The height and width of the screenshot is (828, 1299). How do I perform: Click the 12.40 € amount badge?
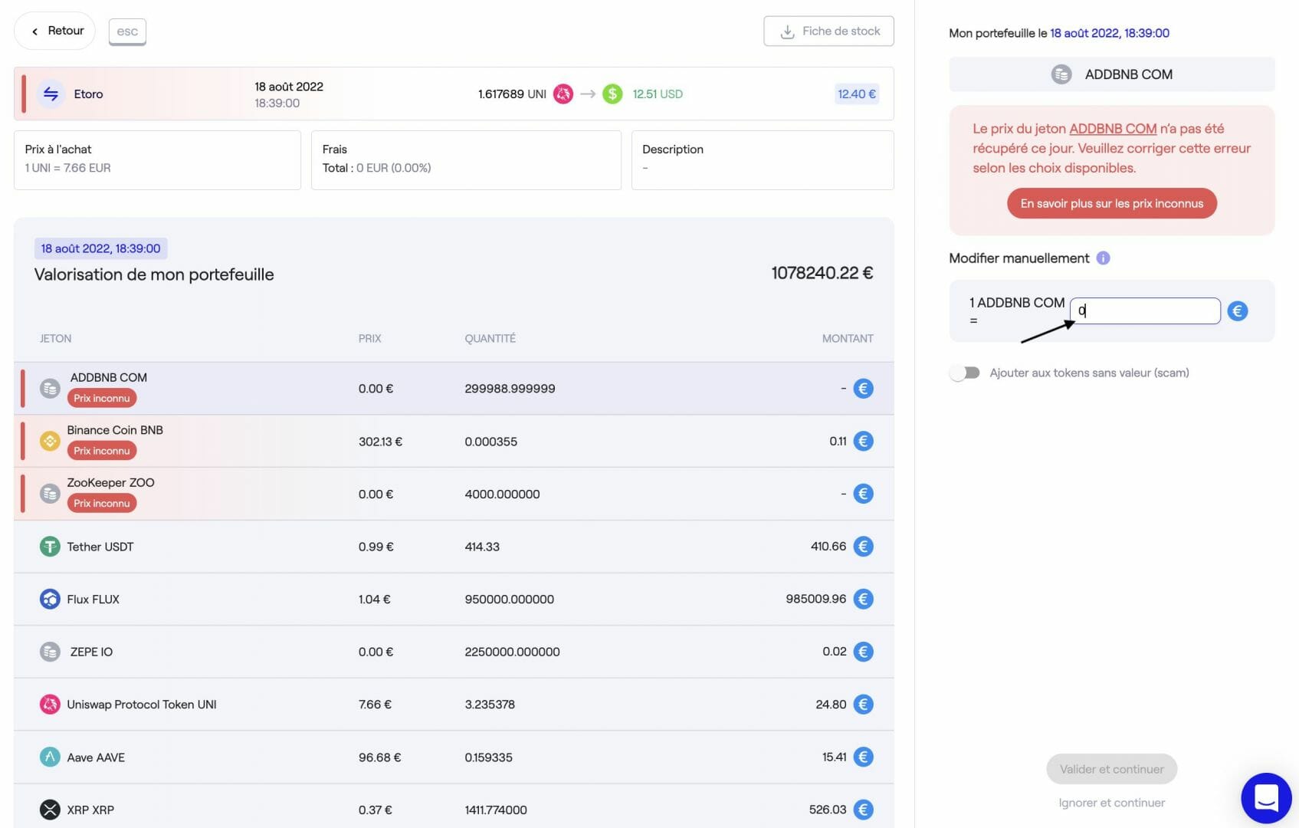coord(856,94)
